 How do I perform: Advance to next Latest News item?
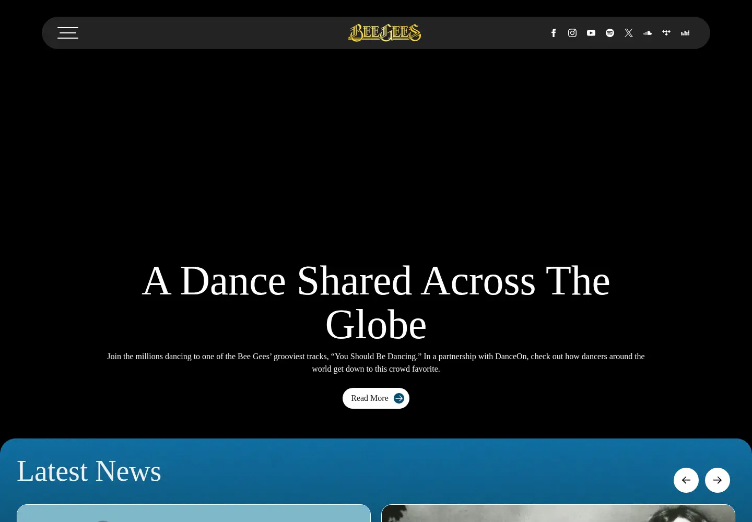[x=718, y=480]
